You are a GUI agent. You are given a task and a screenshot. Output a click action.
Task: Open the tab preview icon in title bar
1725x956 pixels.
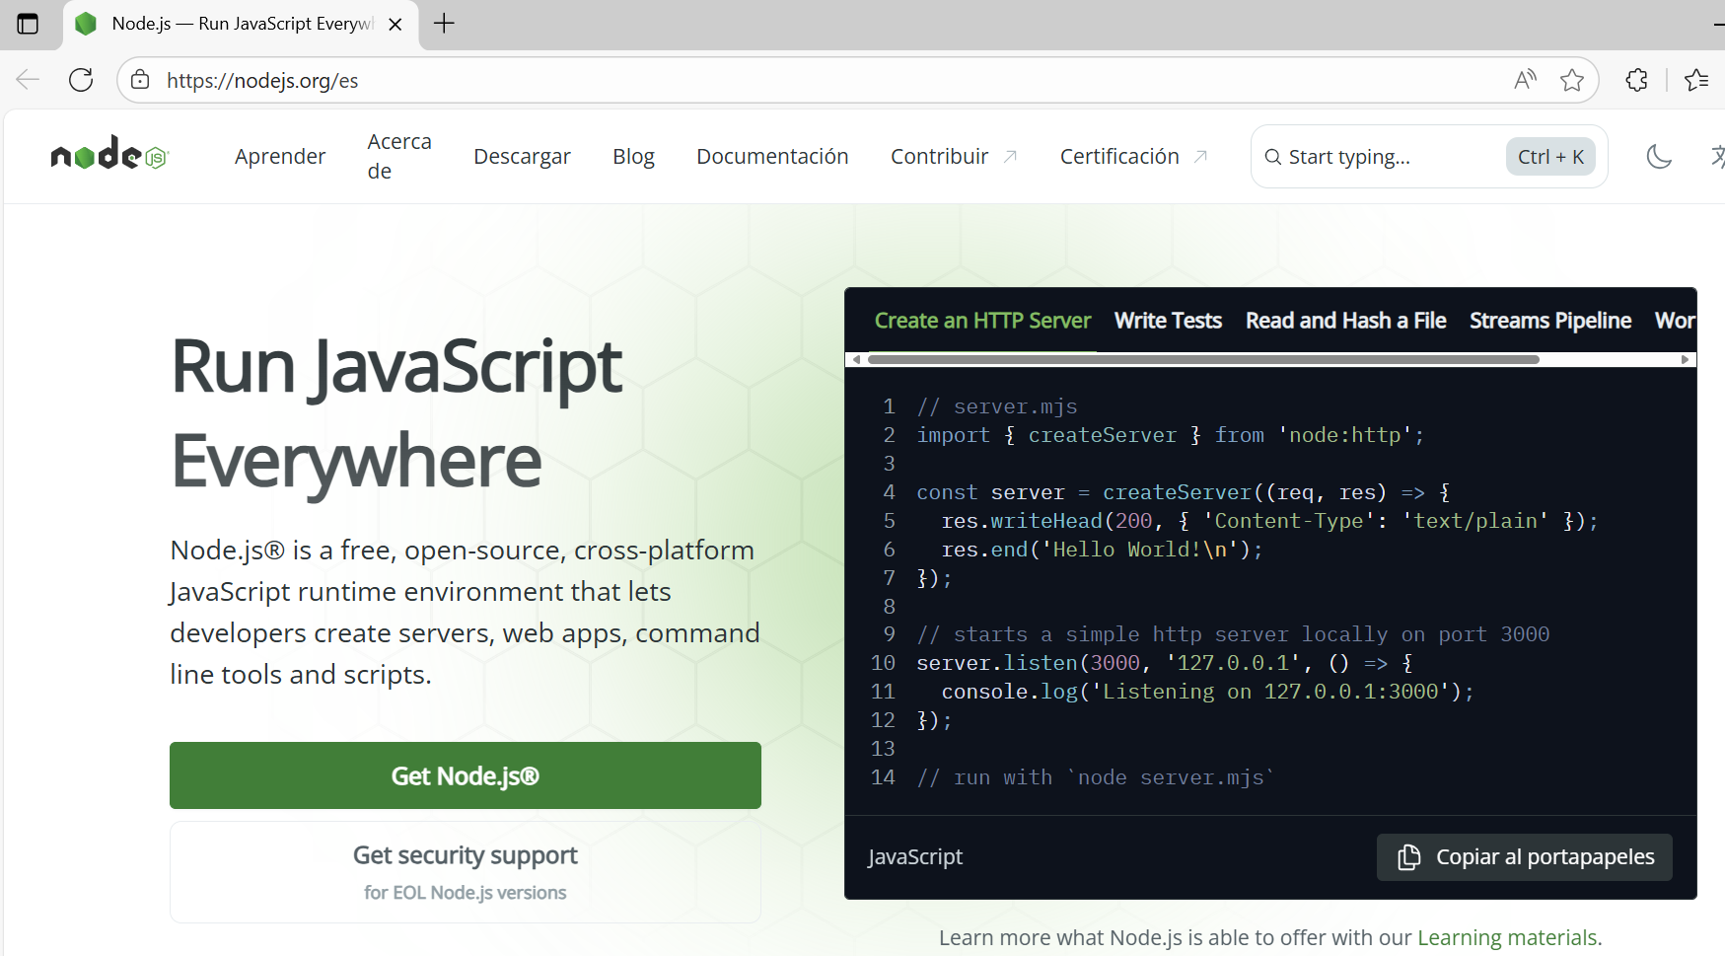[29, 24]
